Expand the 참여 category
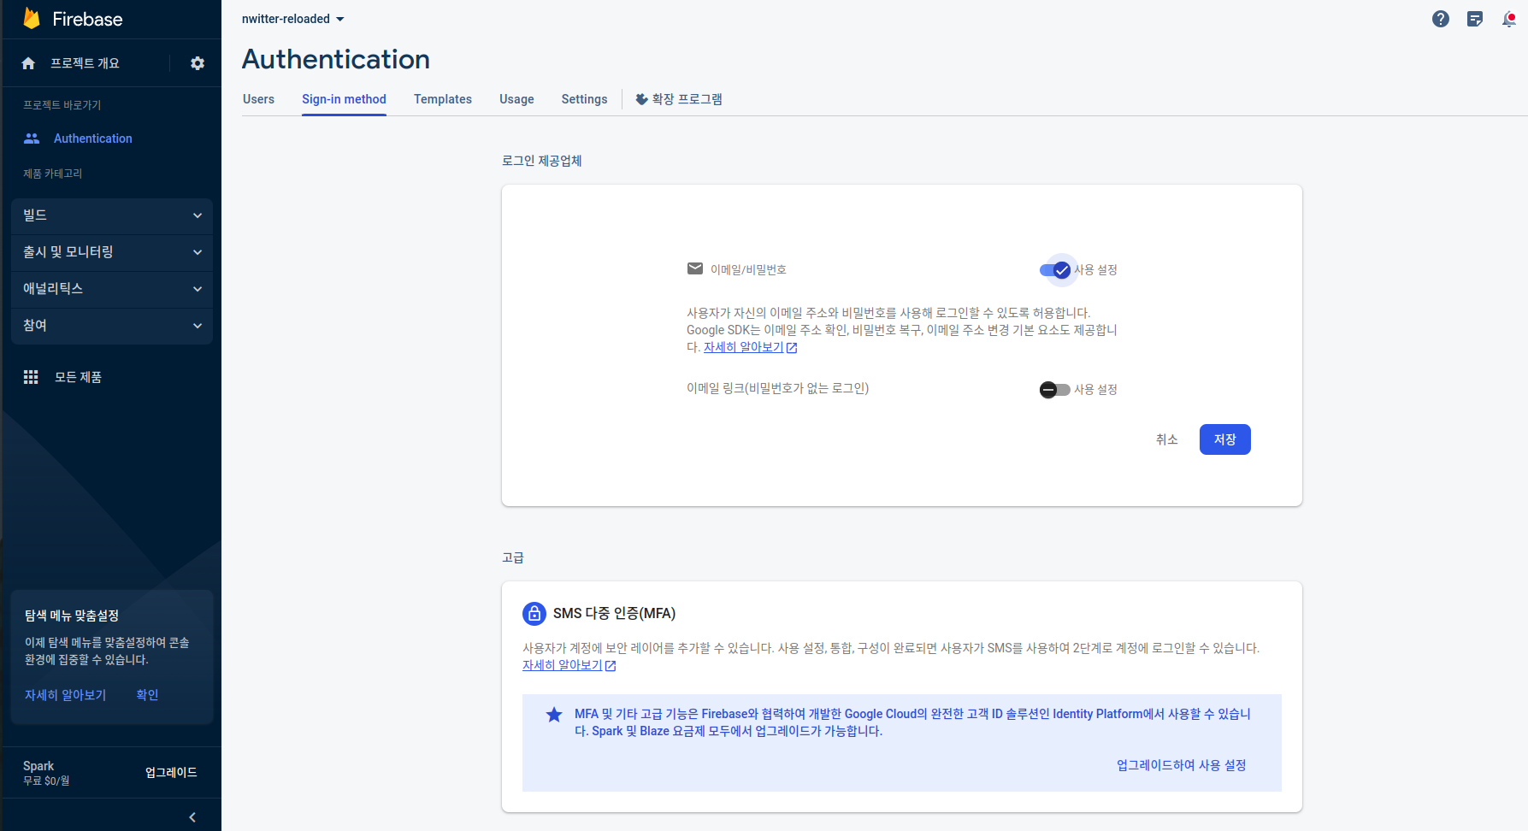The image size is (1528, 831). click(112, 326)
